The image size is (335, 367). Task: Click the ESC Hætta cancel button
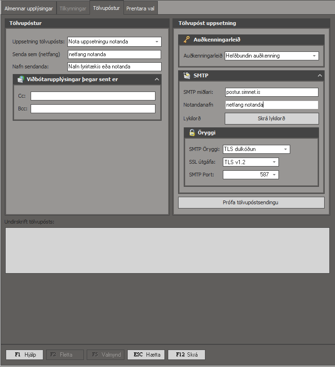click(146, 355)
